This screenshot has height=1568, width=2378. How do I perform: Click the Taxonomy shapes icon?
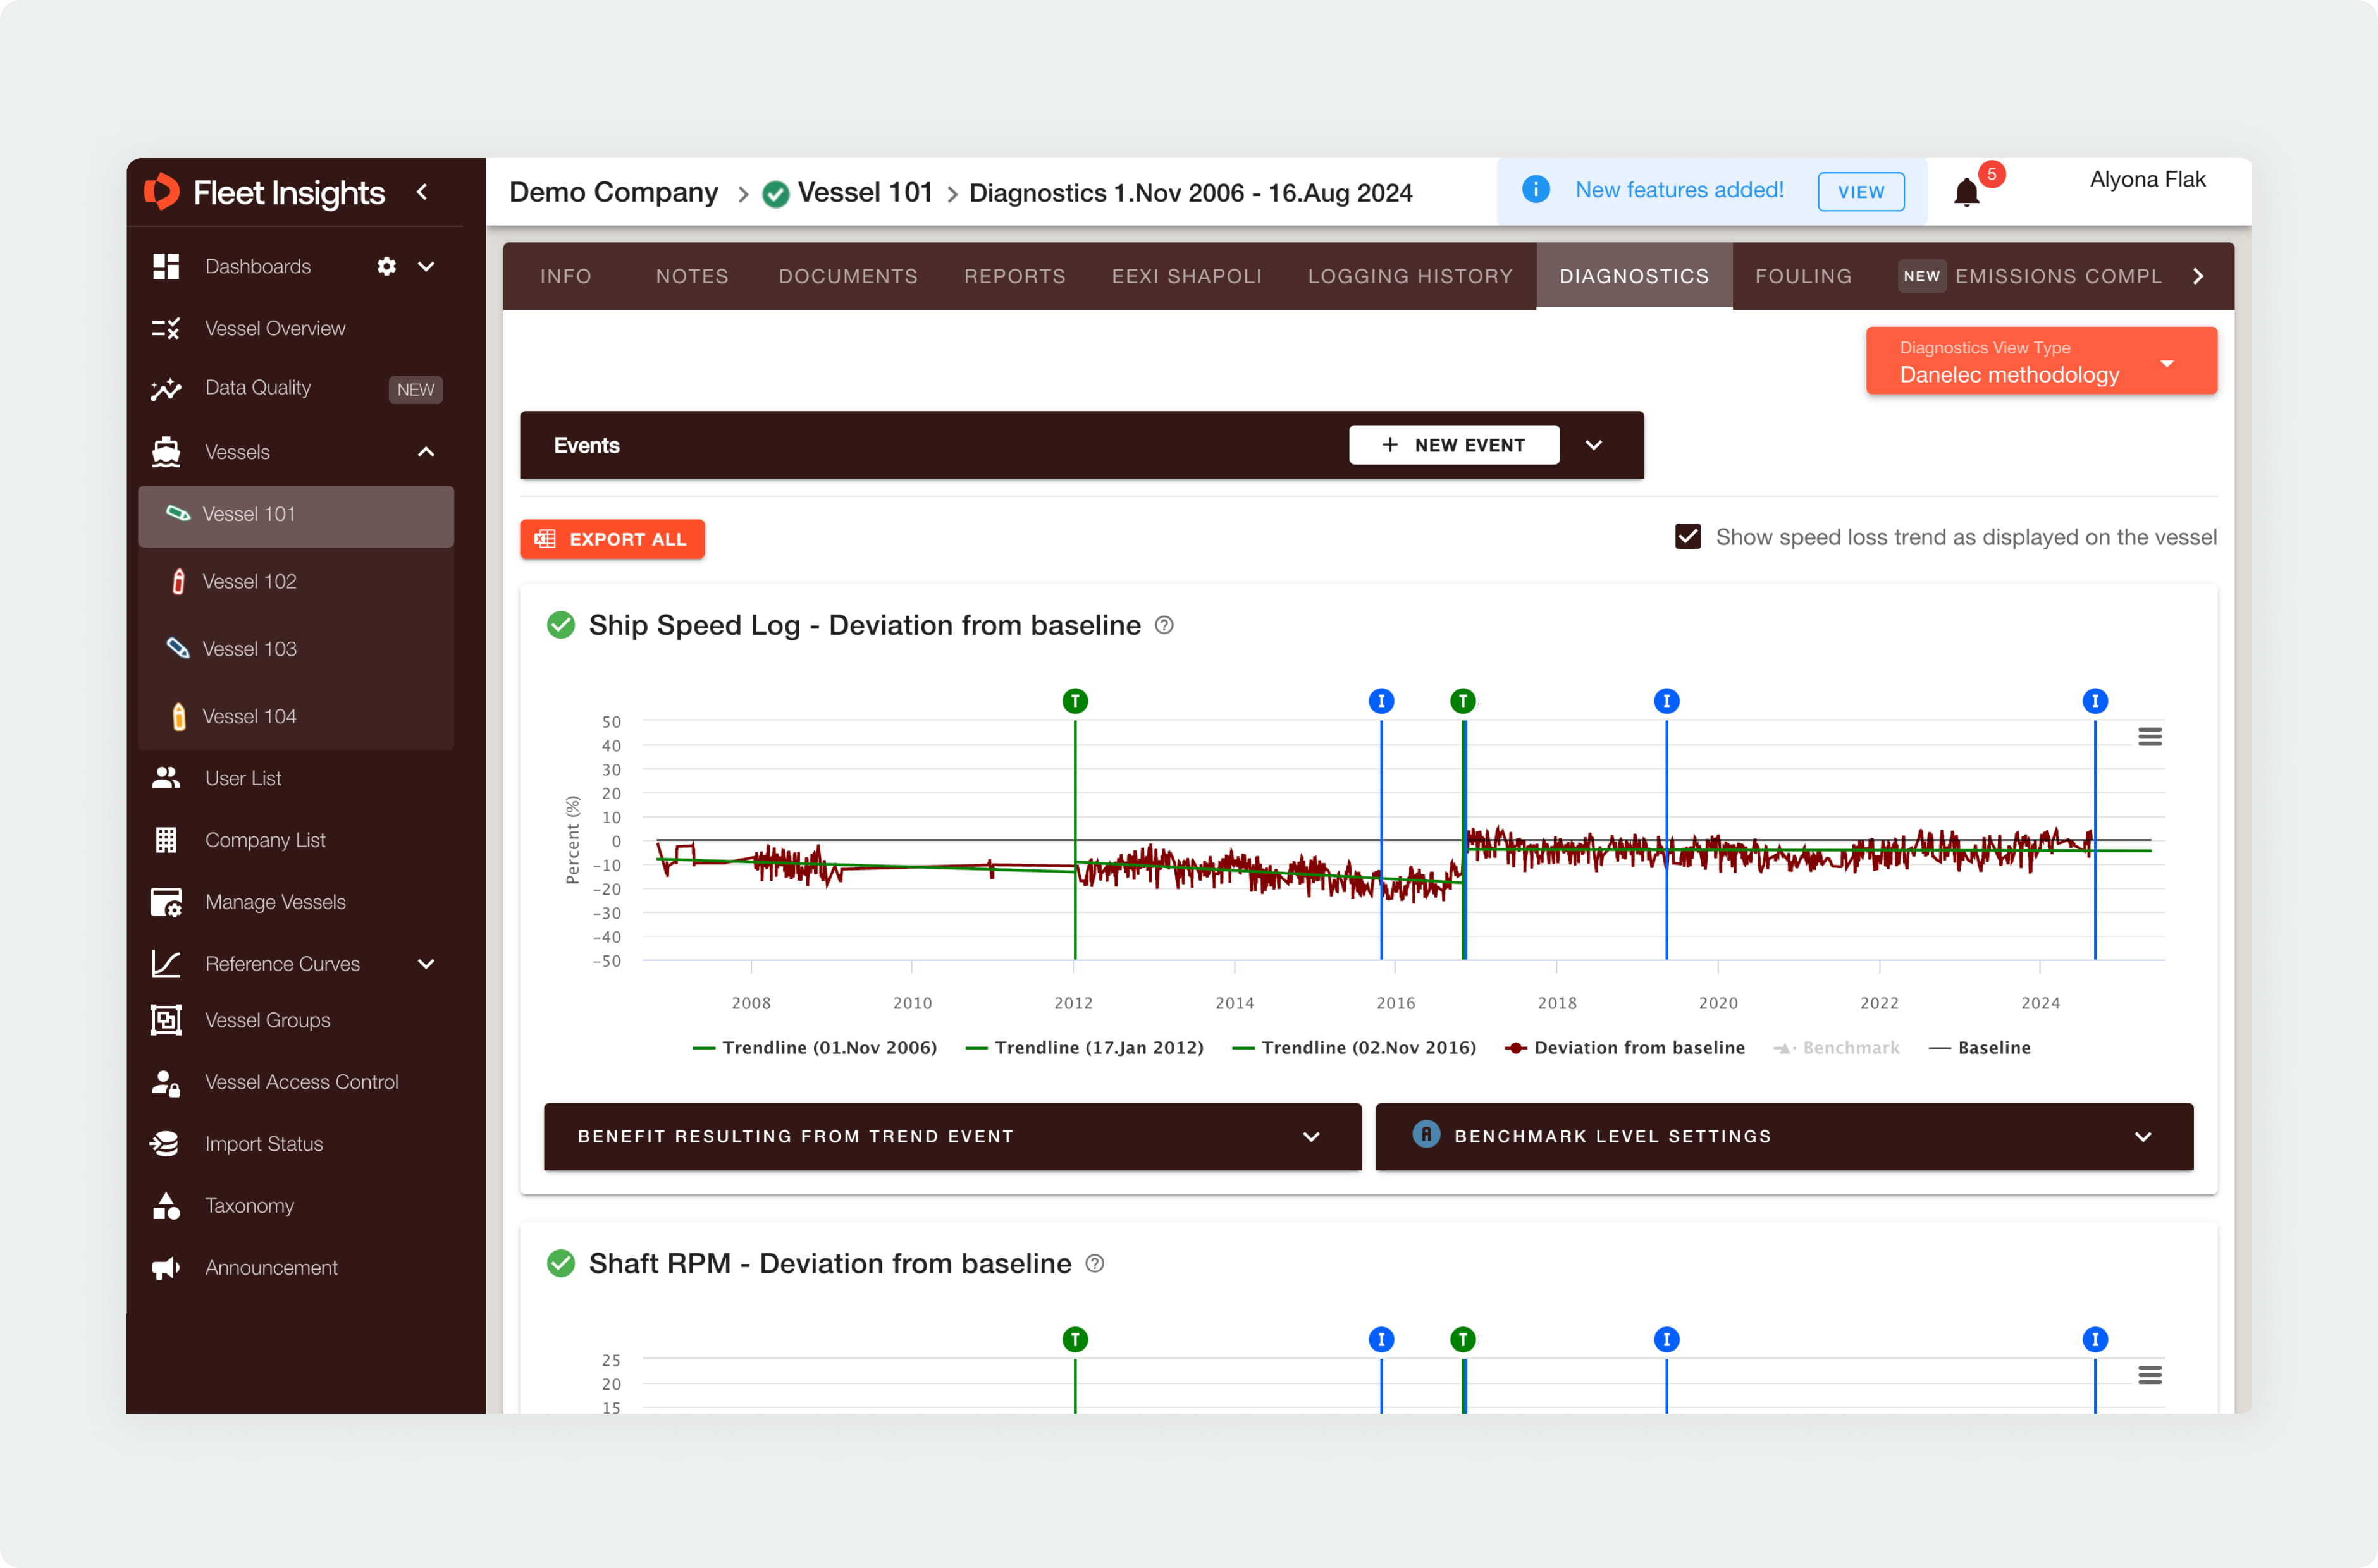166,1206
